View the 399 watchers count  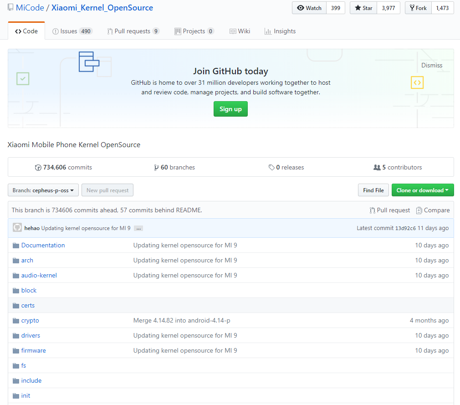336,8
